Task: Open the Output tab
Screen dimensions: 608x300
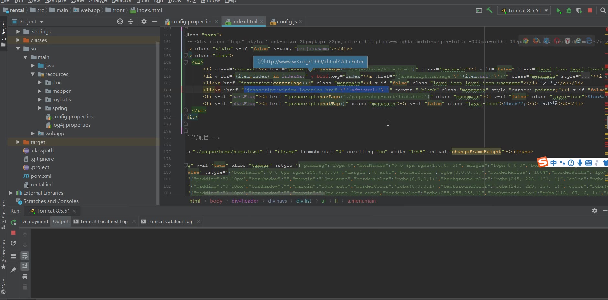Action: click(x=61, y=221)
